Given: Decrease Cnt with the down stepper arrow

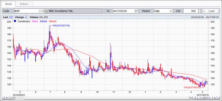Looking at the screenshot, I should point(199,12).
